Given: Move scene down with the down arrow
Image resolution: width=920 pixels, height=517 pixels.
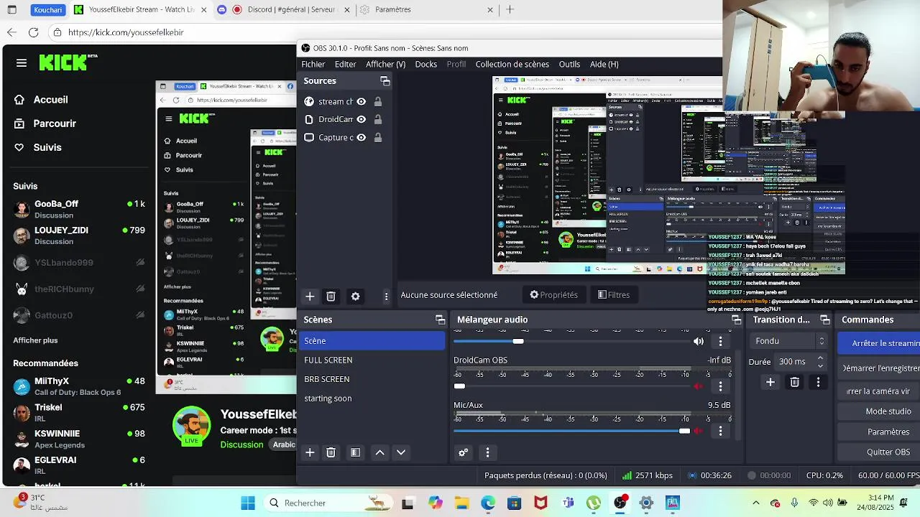Looking at the screenshot, I should coord(401,452).
